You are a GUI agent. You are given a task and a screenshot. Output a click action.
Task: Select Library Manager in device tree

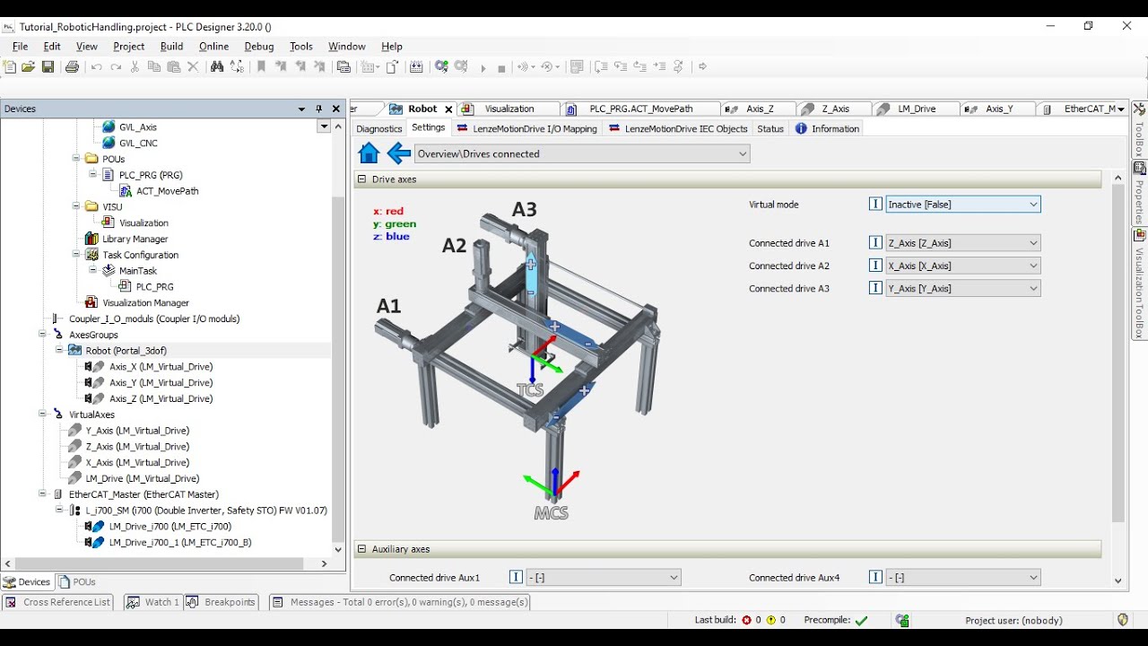[135, 239]
